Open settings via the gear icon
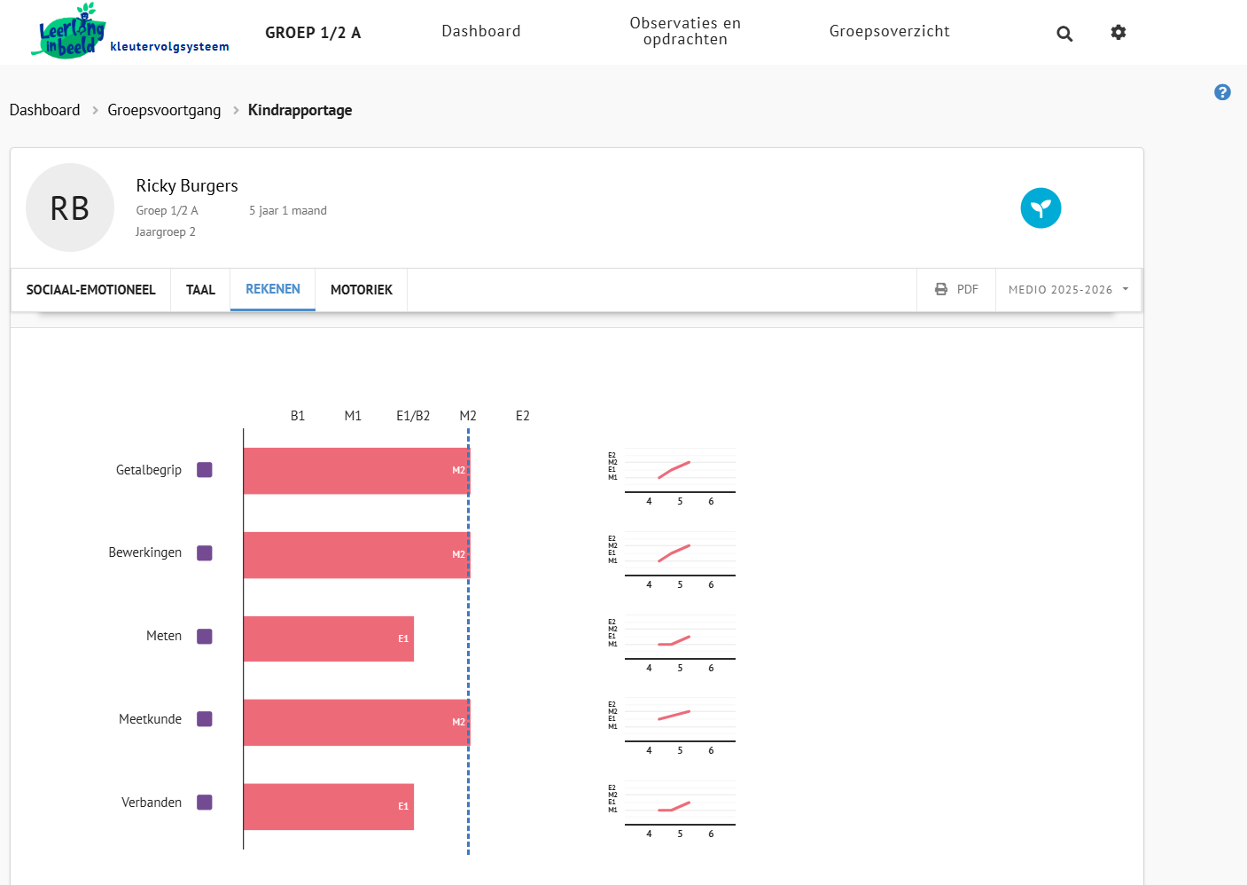The height and width of the screenshot is (885, 1247). (x=1118, y=32)
